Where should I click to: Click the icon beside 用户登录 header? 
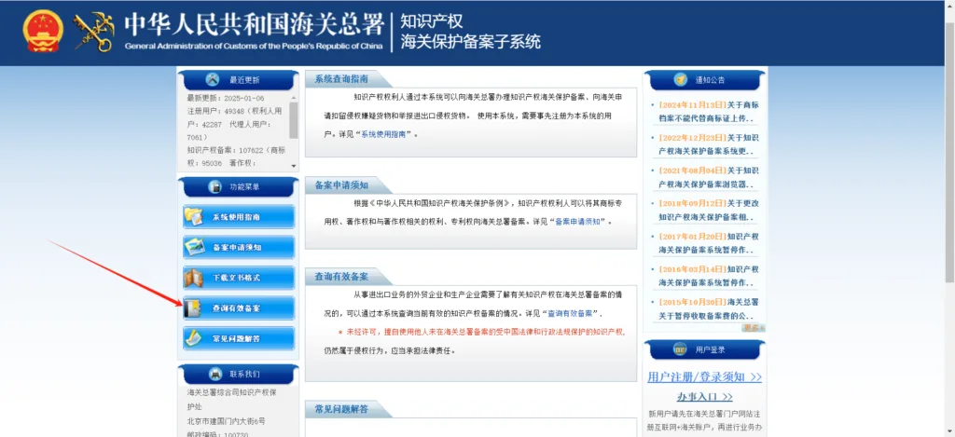680,350
